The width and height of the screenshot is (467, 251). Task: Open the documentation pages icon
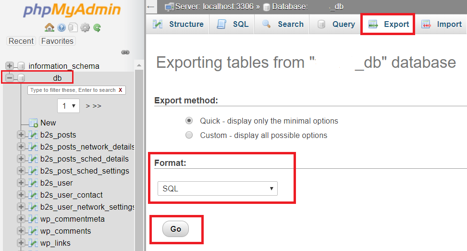pyautogui.click(x=73, y=28)
